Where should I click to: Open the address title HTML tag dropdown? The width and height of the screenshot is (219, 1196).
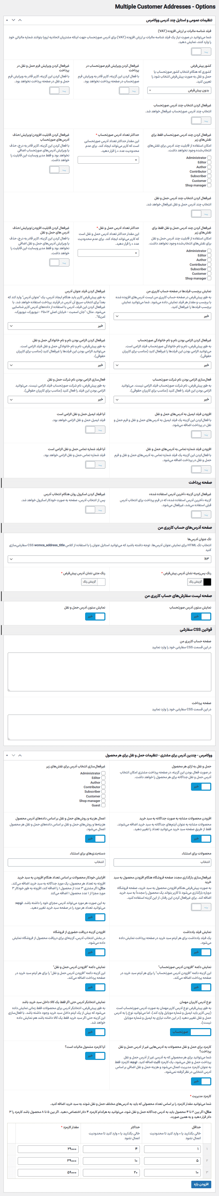[109, 559]
